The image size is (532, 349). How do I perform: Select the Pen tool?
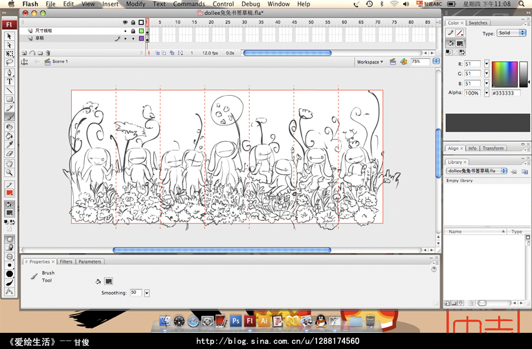(x=9, y=73)
